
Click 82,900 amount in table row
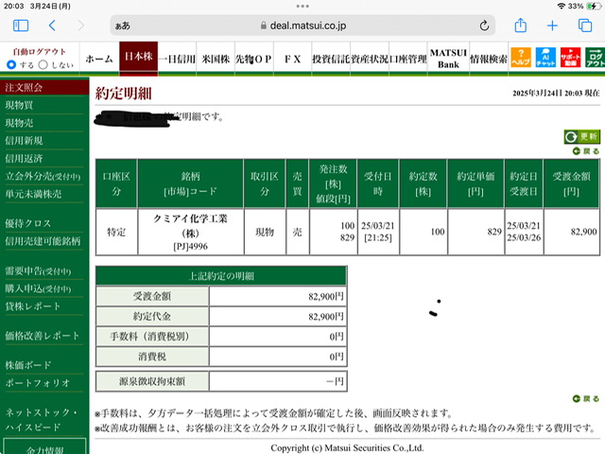(x=572, y=232)
